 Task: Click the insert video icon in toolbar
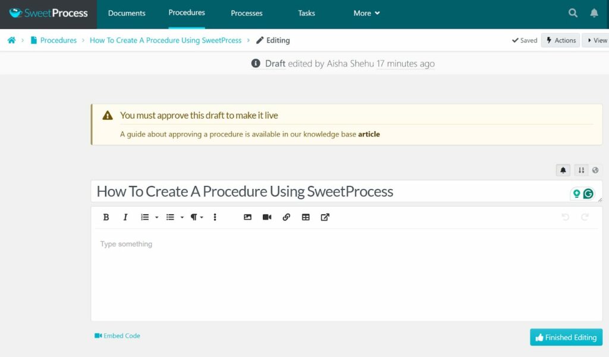click(x=267, y=217)
